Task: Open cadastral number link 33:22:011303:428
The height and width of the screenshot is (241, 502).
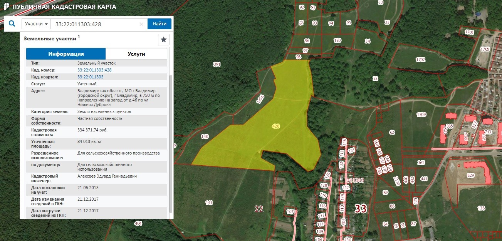Action: click(x=94, y=70)
